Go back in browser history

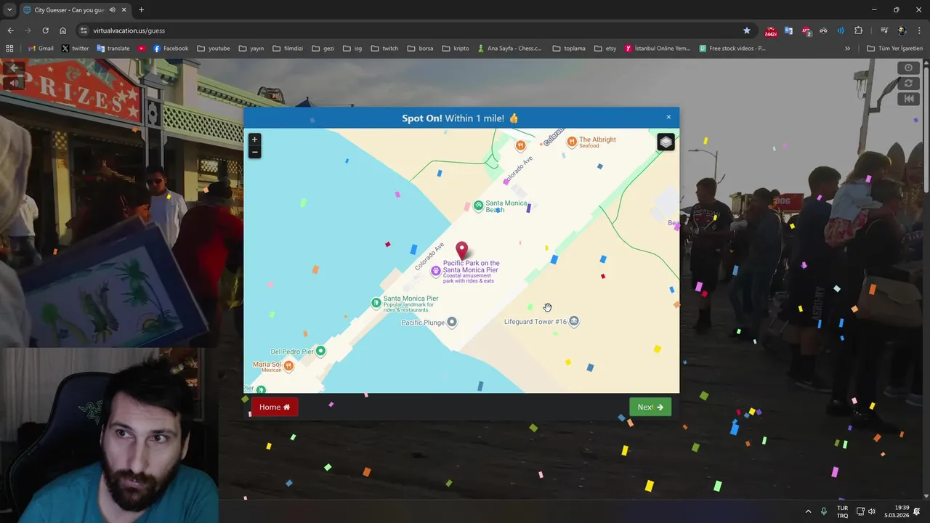pos(10,31)
